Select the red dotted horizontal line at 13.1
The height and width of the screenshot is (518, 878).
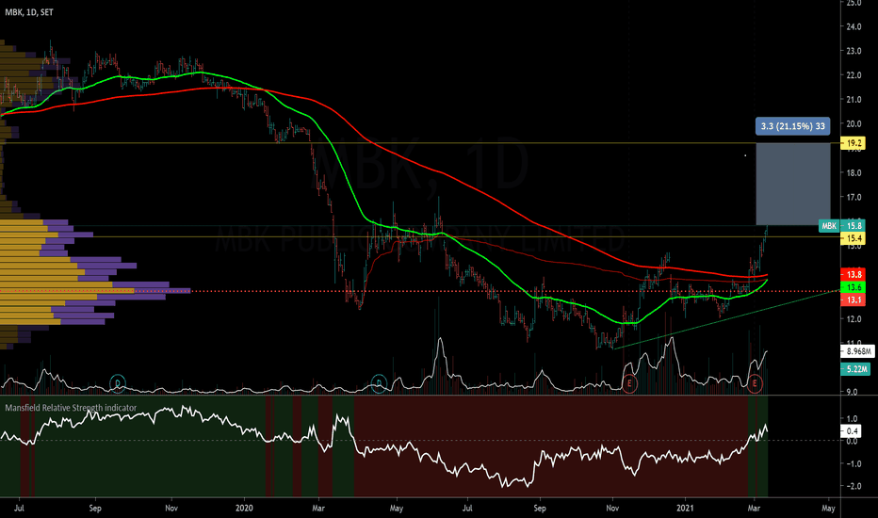click(x=420, y=291)
